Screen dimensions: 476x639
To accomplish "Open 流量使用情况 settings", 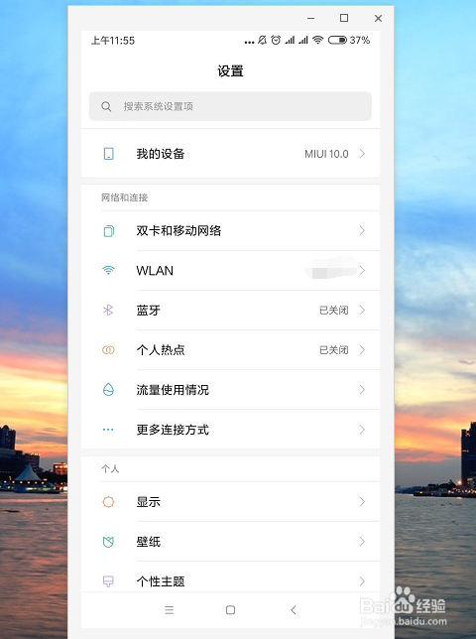I will point(230,390).
